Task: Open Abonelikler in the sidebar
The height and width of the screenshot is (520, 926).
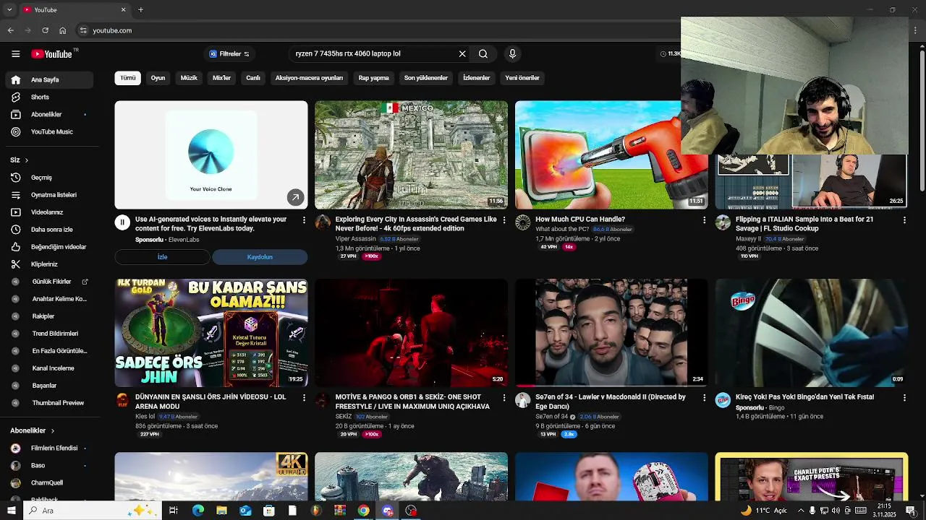Action: [49, 114]
